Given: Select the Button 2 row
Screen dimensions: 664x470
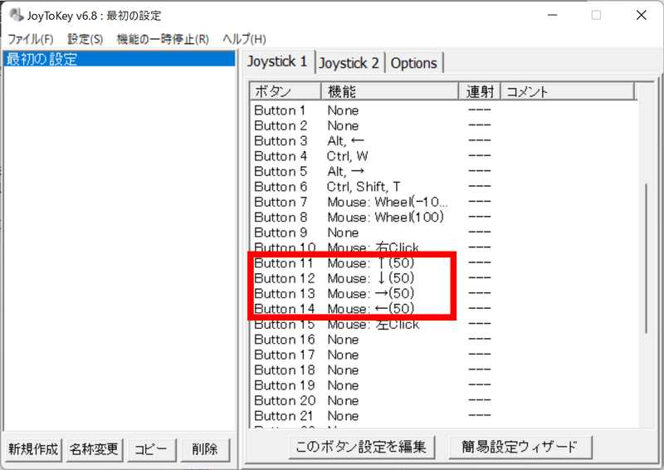Looking at the screenshot, I should [443, 126].
